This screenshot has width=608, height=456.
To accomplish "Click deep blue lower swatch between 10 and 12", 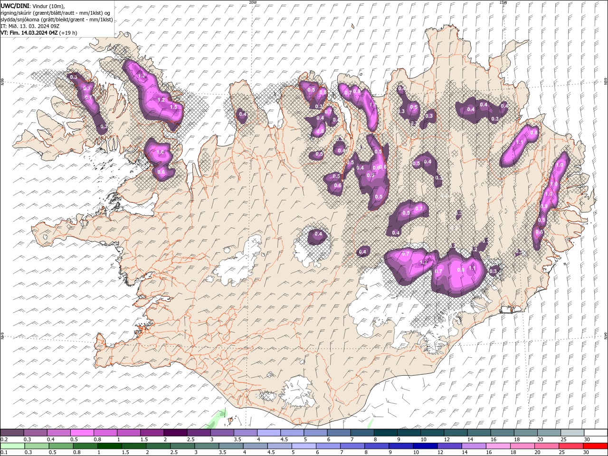I will pyautogui.click(x=425, y=446).
